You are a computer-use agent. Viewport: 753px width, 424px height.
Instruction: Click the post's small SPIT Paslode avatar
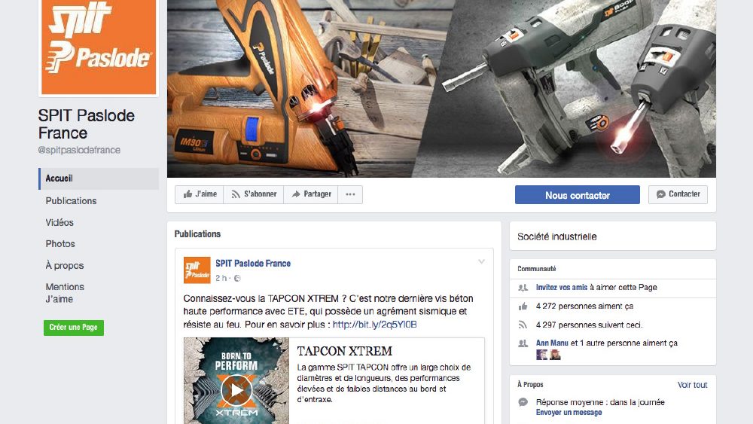click(197, 270)
